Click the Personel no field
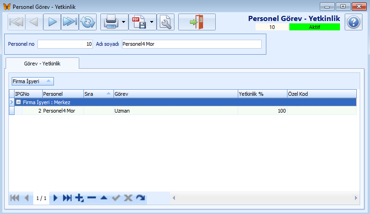 [x=65, y=44]
